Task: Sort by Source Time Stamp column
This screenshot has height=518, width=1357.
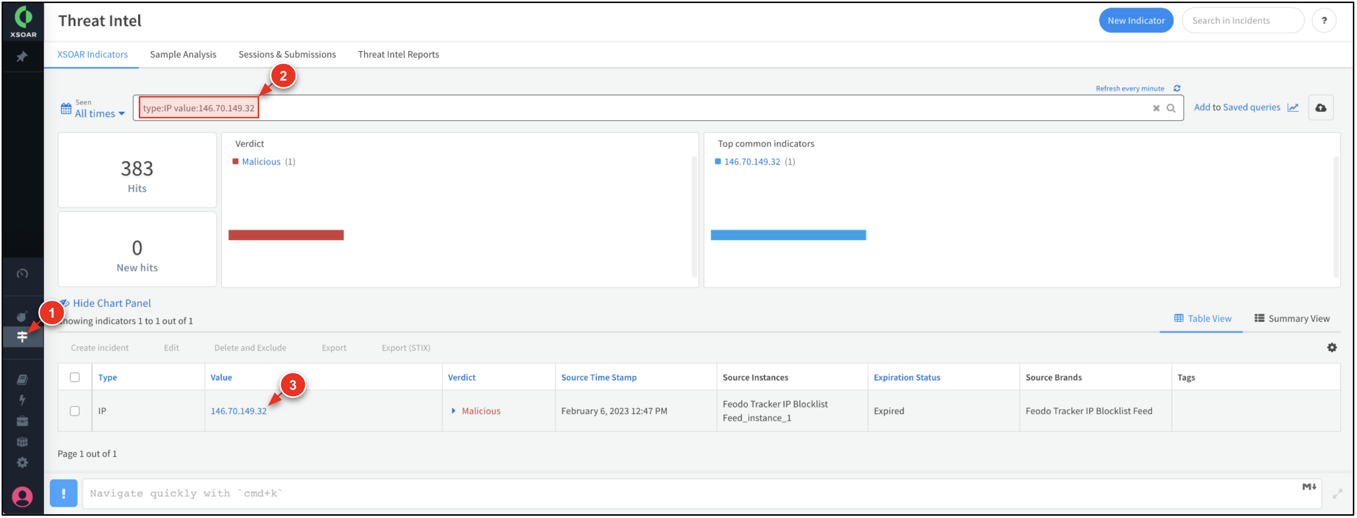Action: pos(599,377)
